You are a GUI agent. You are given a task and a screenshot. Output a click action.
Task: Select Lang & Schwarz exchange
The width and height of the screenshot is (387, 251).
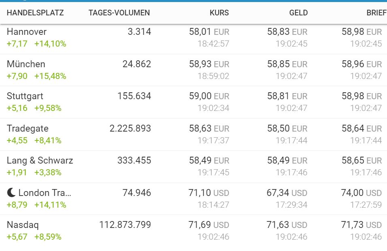pos(40,161)
